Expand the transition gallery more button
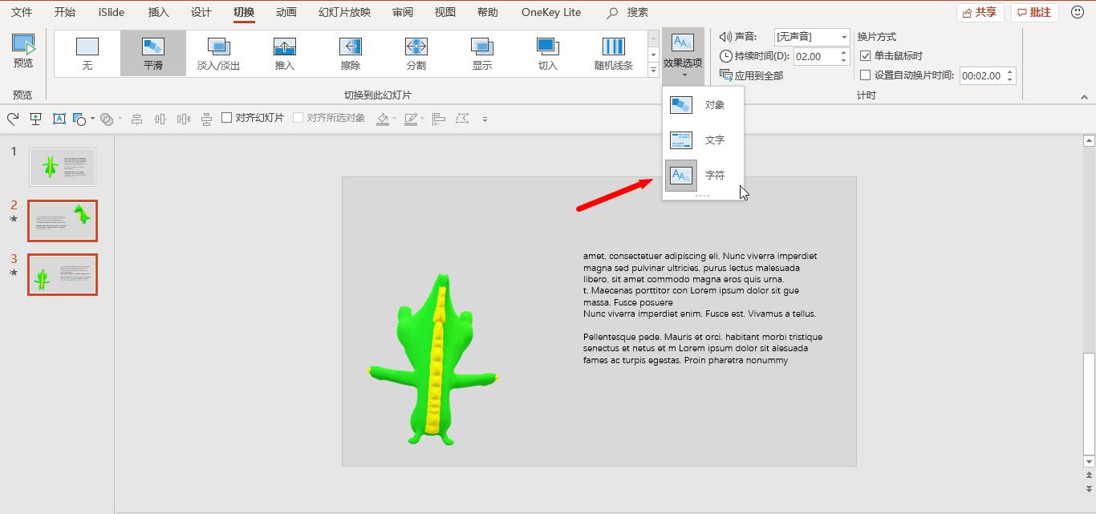The image size is (1096, 514). coord(653,71)
